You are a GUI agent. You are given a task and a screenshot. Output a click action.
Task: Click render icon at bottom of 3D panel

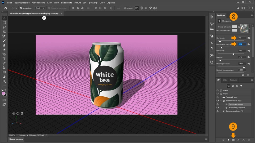click(233, 140)
